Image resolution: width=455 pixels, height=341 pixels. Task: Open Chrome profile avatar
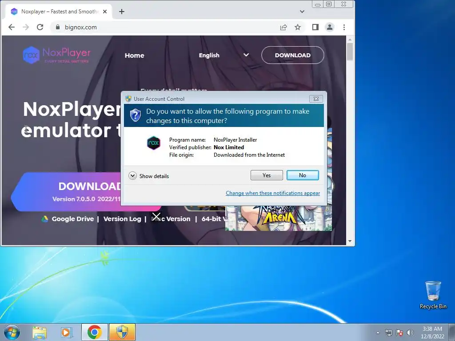click(330, 27)
